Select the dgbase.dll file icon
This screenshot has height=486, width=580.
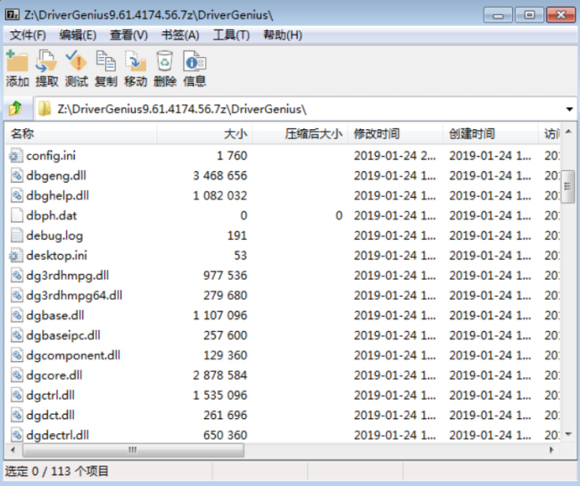pos(16,316)
